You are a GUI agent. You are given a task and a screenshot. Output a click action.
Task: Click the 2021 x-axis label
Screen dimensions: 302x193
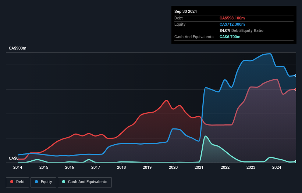click(199, 167)
